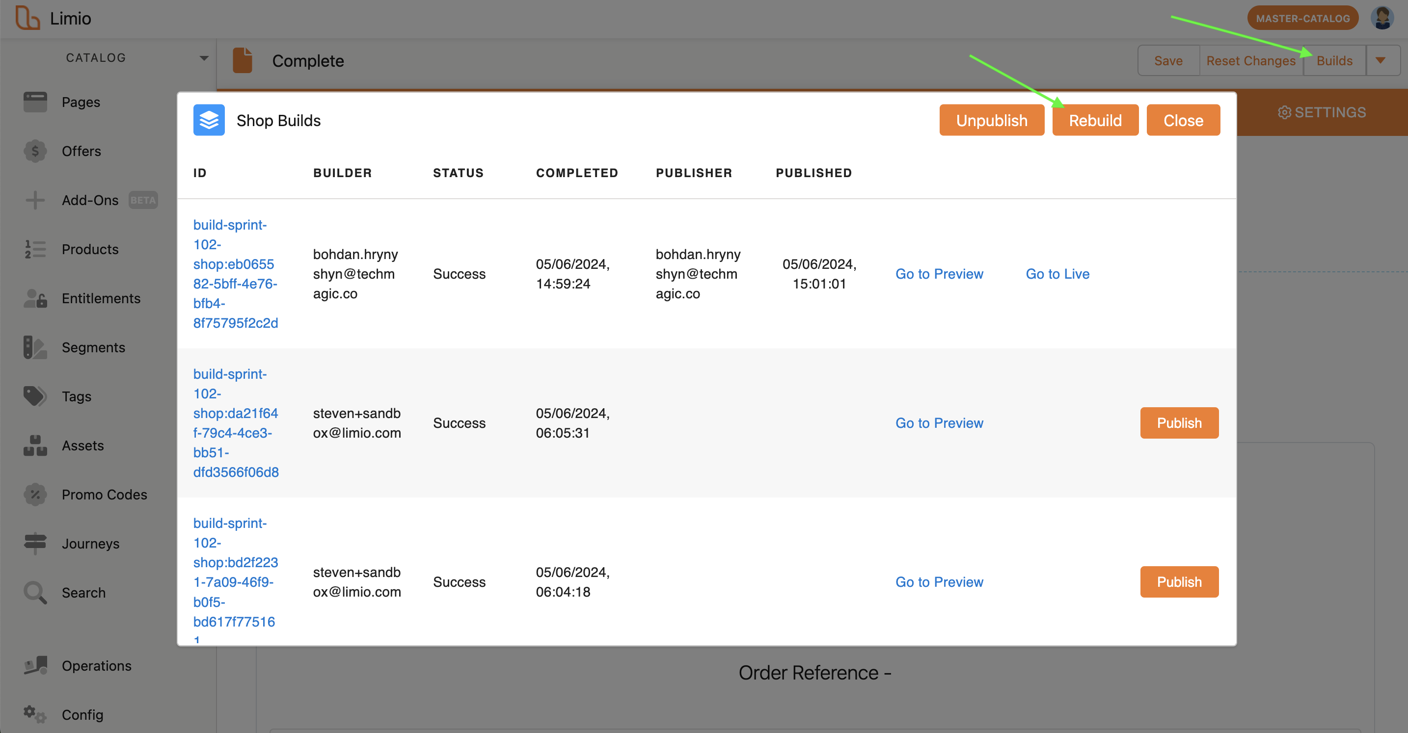Image resolution: width=1408 pixels, height=733 pixels.
Task: Expand the CATALOG dropdown
Action: tap(203, 58)
